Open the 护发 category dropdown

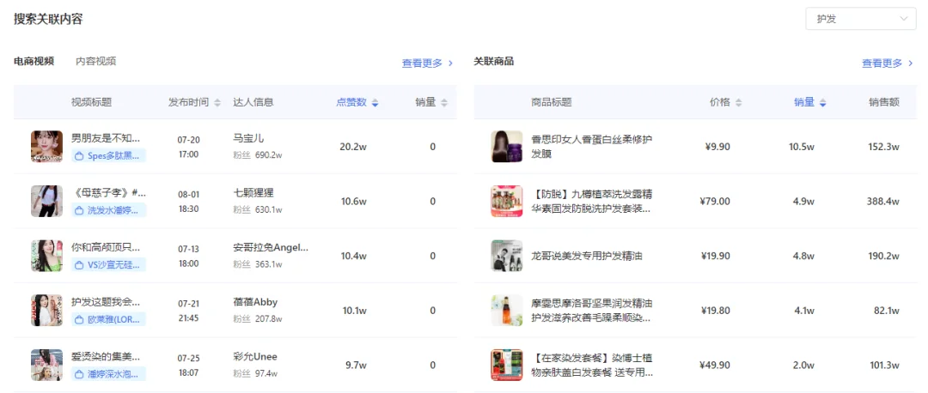[860, 19]
